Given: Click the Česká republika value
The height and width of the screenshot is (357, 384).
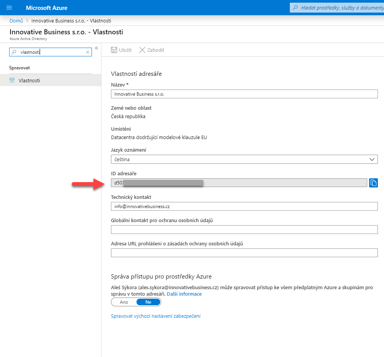Looking at the screenshot, I should tap(128, 116).
